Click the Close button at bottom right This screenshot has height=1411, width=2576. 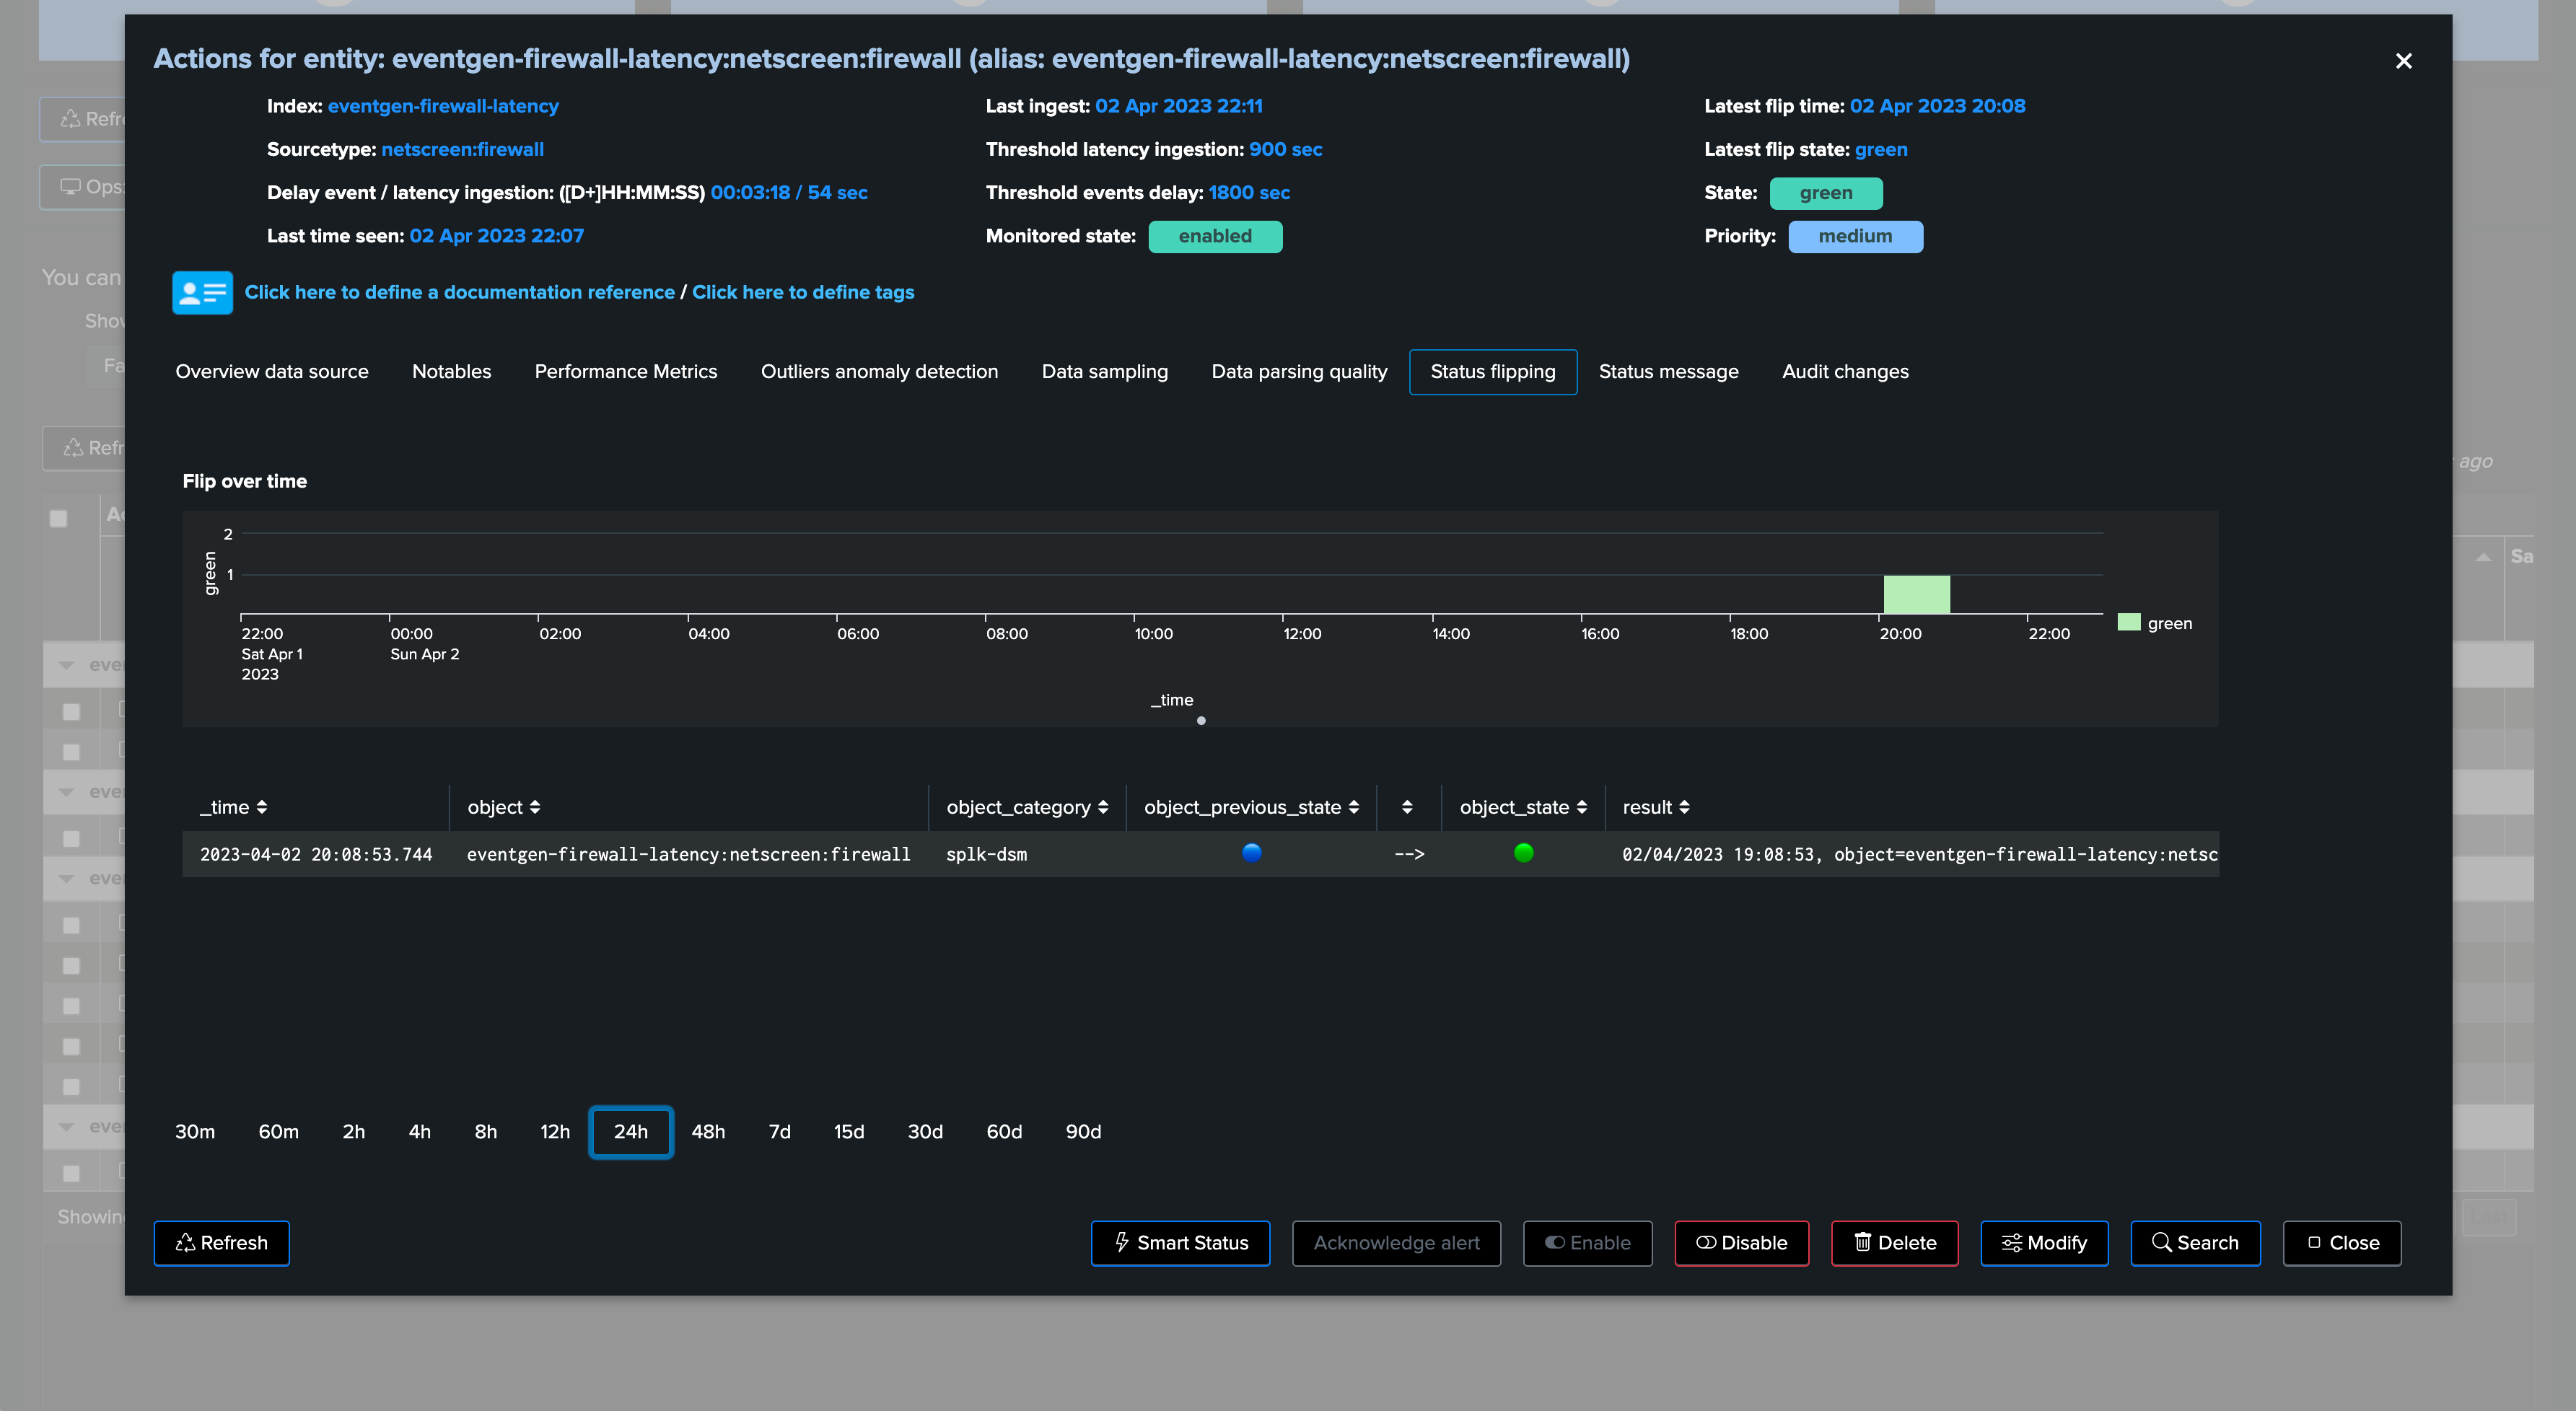(2342, 1242)
